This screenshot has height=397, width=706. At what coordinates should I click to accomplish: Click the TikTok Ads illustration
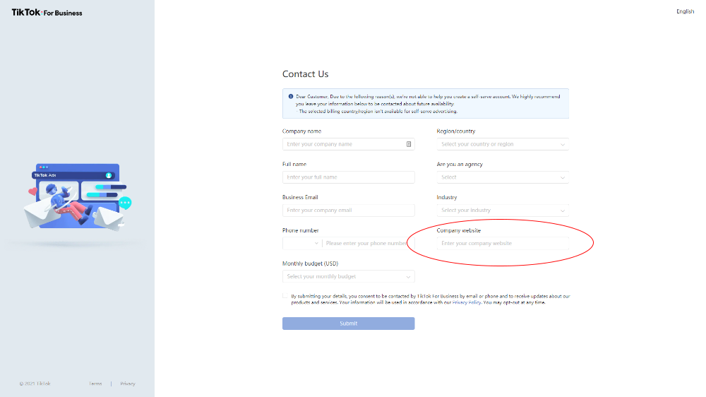click(78, 197)
